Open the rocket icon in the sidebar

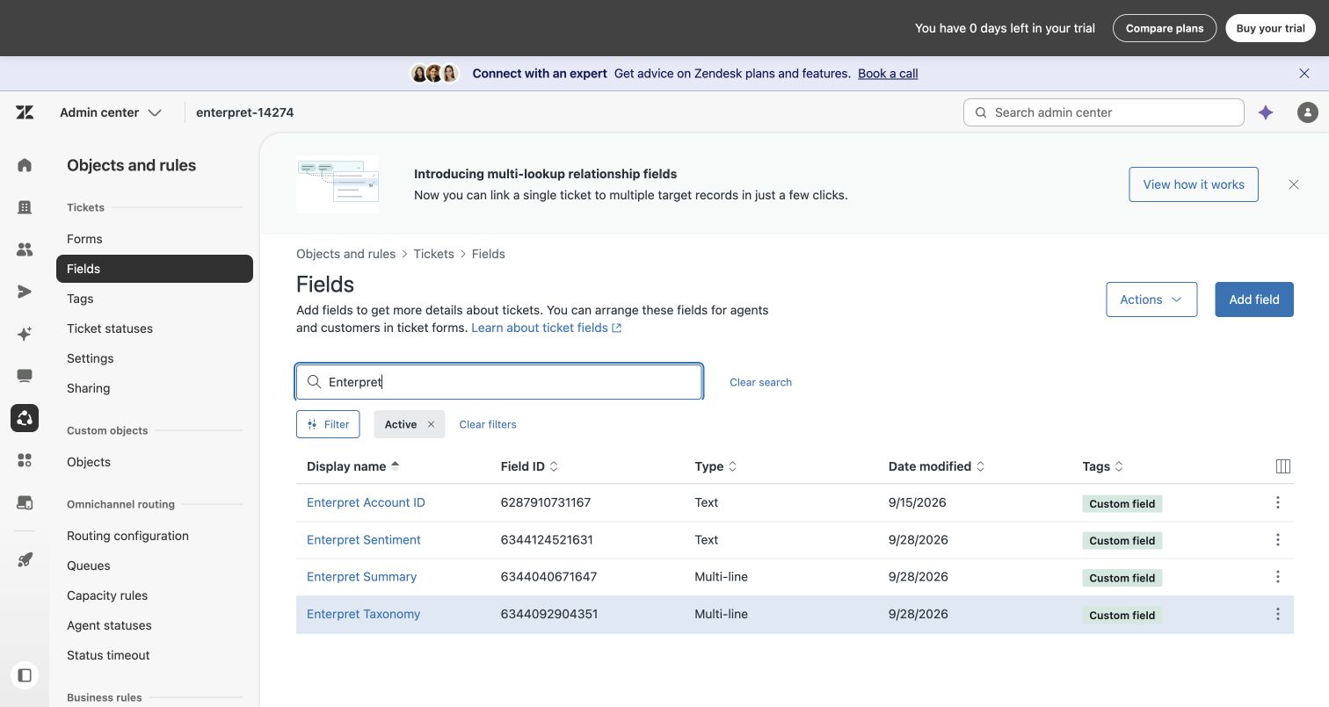coord(25,559)
